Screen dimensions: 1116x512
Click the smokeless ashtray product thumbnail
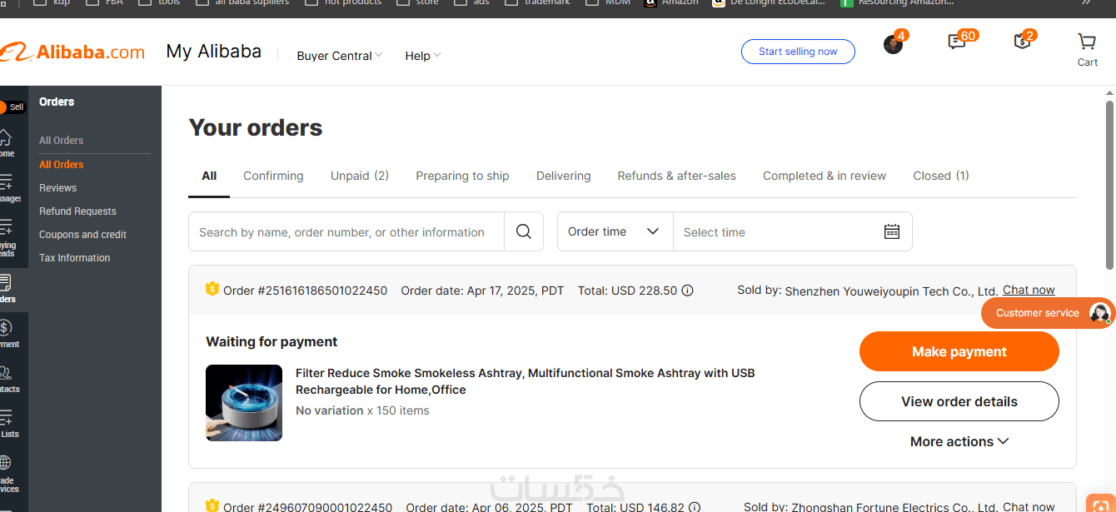[x=244, y=403]
